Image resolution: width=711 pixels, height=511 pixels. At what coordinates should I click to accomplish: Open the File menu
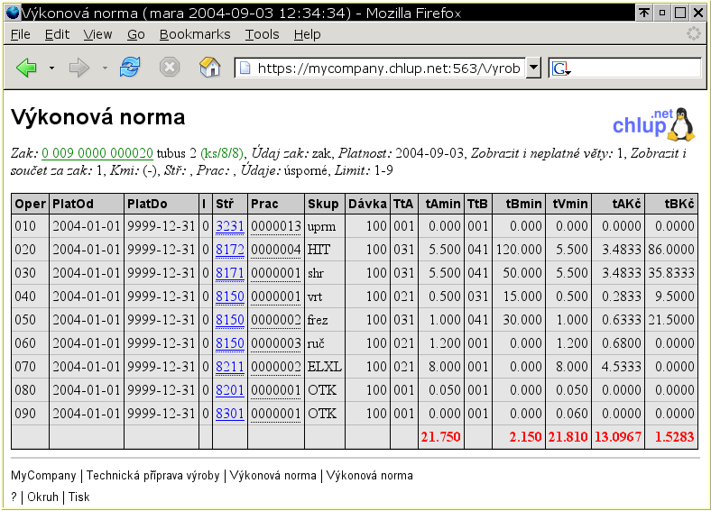click(x=21, y=34)
